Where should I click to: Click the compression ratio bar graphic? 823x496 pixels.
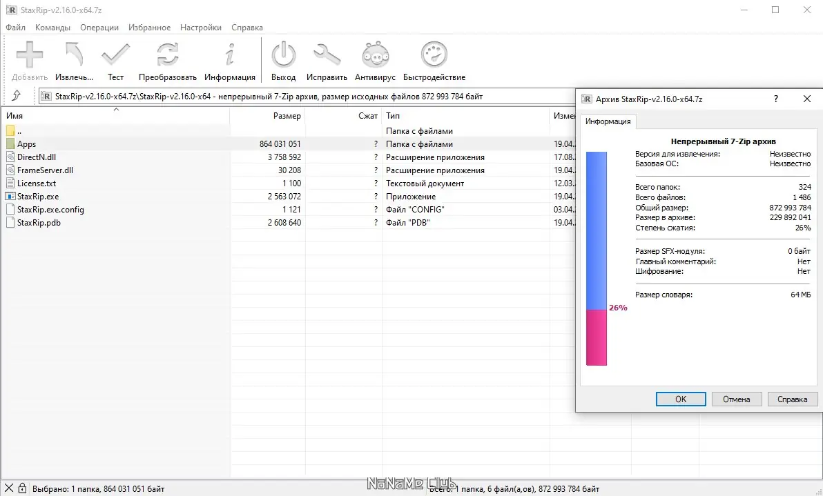coord(597,259)
